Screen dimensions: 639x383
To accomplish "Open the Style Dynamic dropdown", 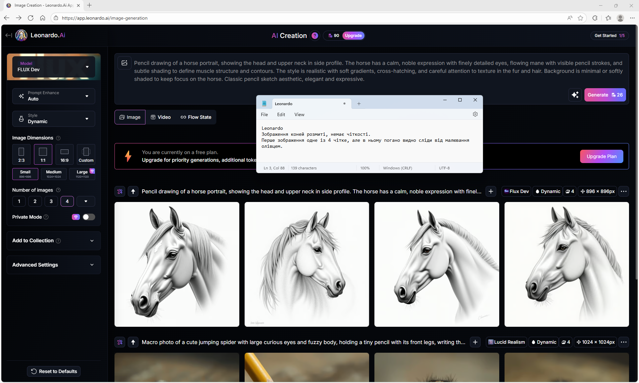I will (54, 119).
